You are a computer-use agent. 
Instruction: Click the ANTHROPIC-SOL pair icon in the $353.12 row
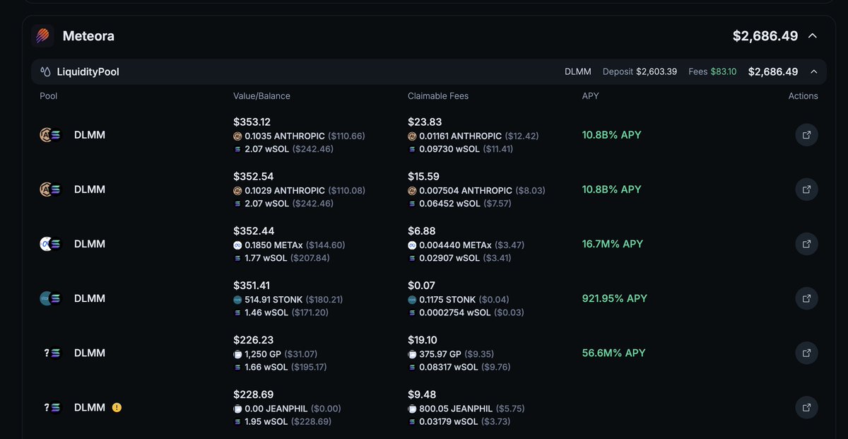point(51,135)
